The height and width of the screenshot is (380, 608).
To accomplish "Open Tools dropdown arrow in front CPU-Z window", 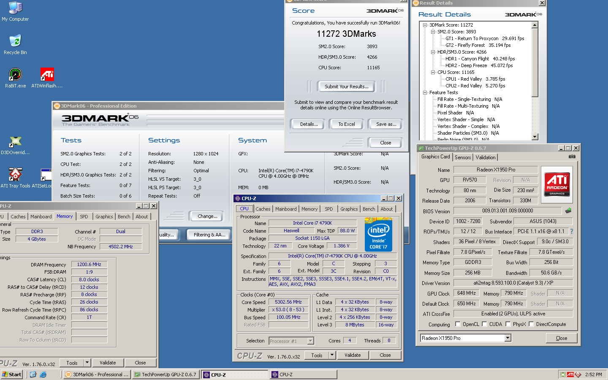I will click(332, 355).
